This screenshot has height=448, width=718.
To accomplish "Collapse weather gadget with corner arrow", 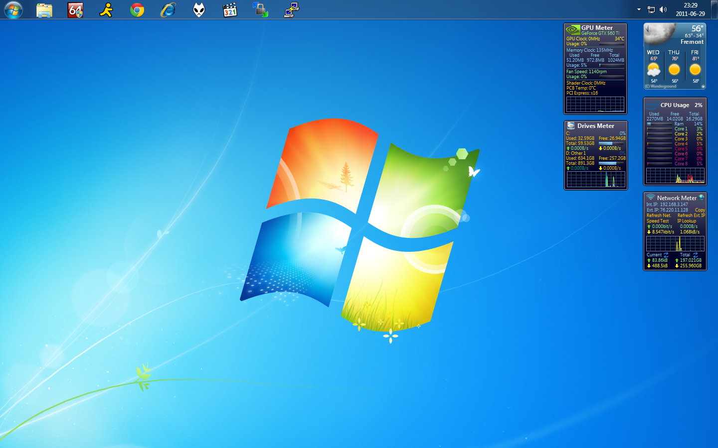I will [x=703, y=87].
